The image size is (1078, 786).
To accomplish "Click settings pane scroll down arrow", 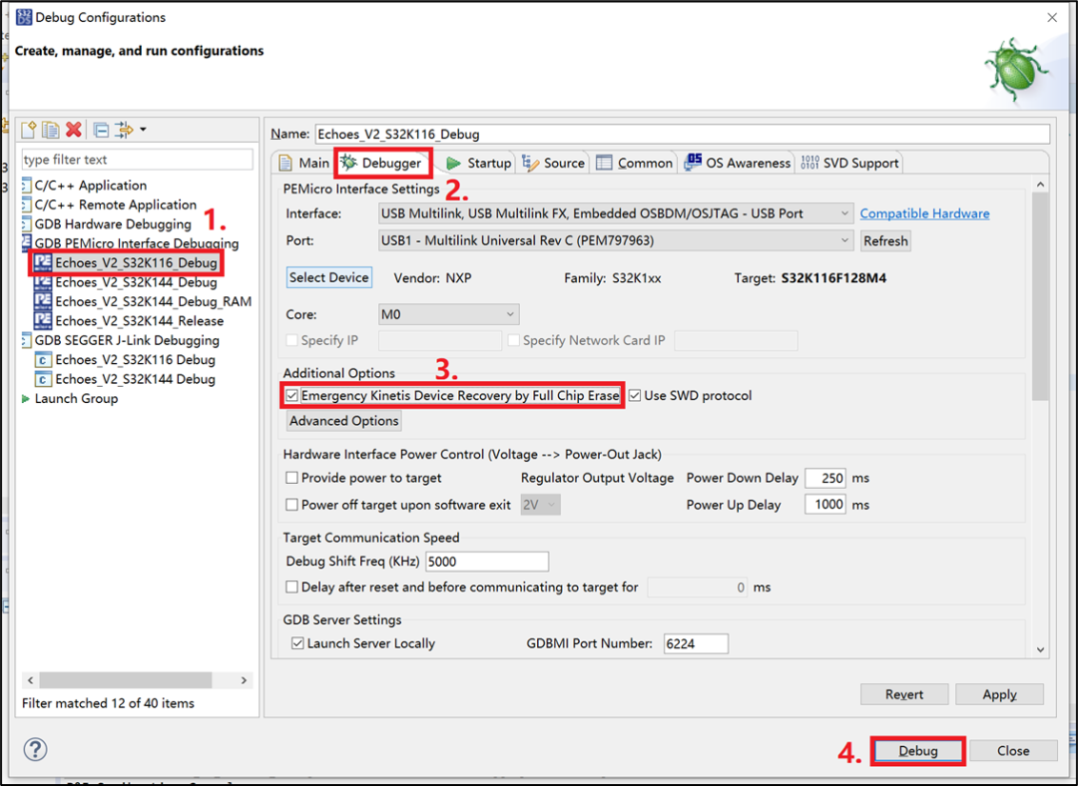I will pyautogui.click(x=1040, y=650).
